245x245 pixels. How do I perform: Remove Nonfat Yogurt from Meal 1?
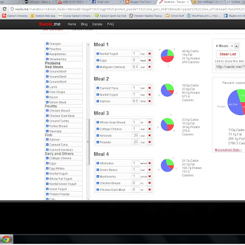tap(149, 54)
